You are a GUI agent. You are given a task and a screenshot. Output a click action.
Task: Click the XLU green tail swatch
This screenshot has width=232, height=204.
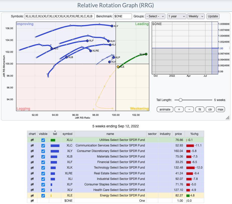pyautogui.click(x=53, y=140)
